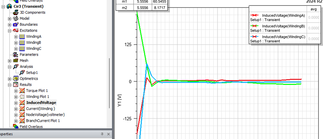Image resolution: width=323 pixels, height=139 pixels.
Task: Select the 3D Components tree item
Action: coord(33,13)
